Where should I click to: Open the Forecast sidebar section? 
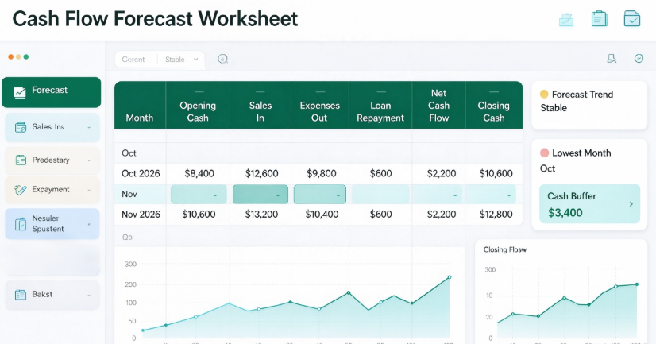[x=51, y=92]
